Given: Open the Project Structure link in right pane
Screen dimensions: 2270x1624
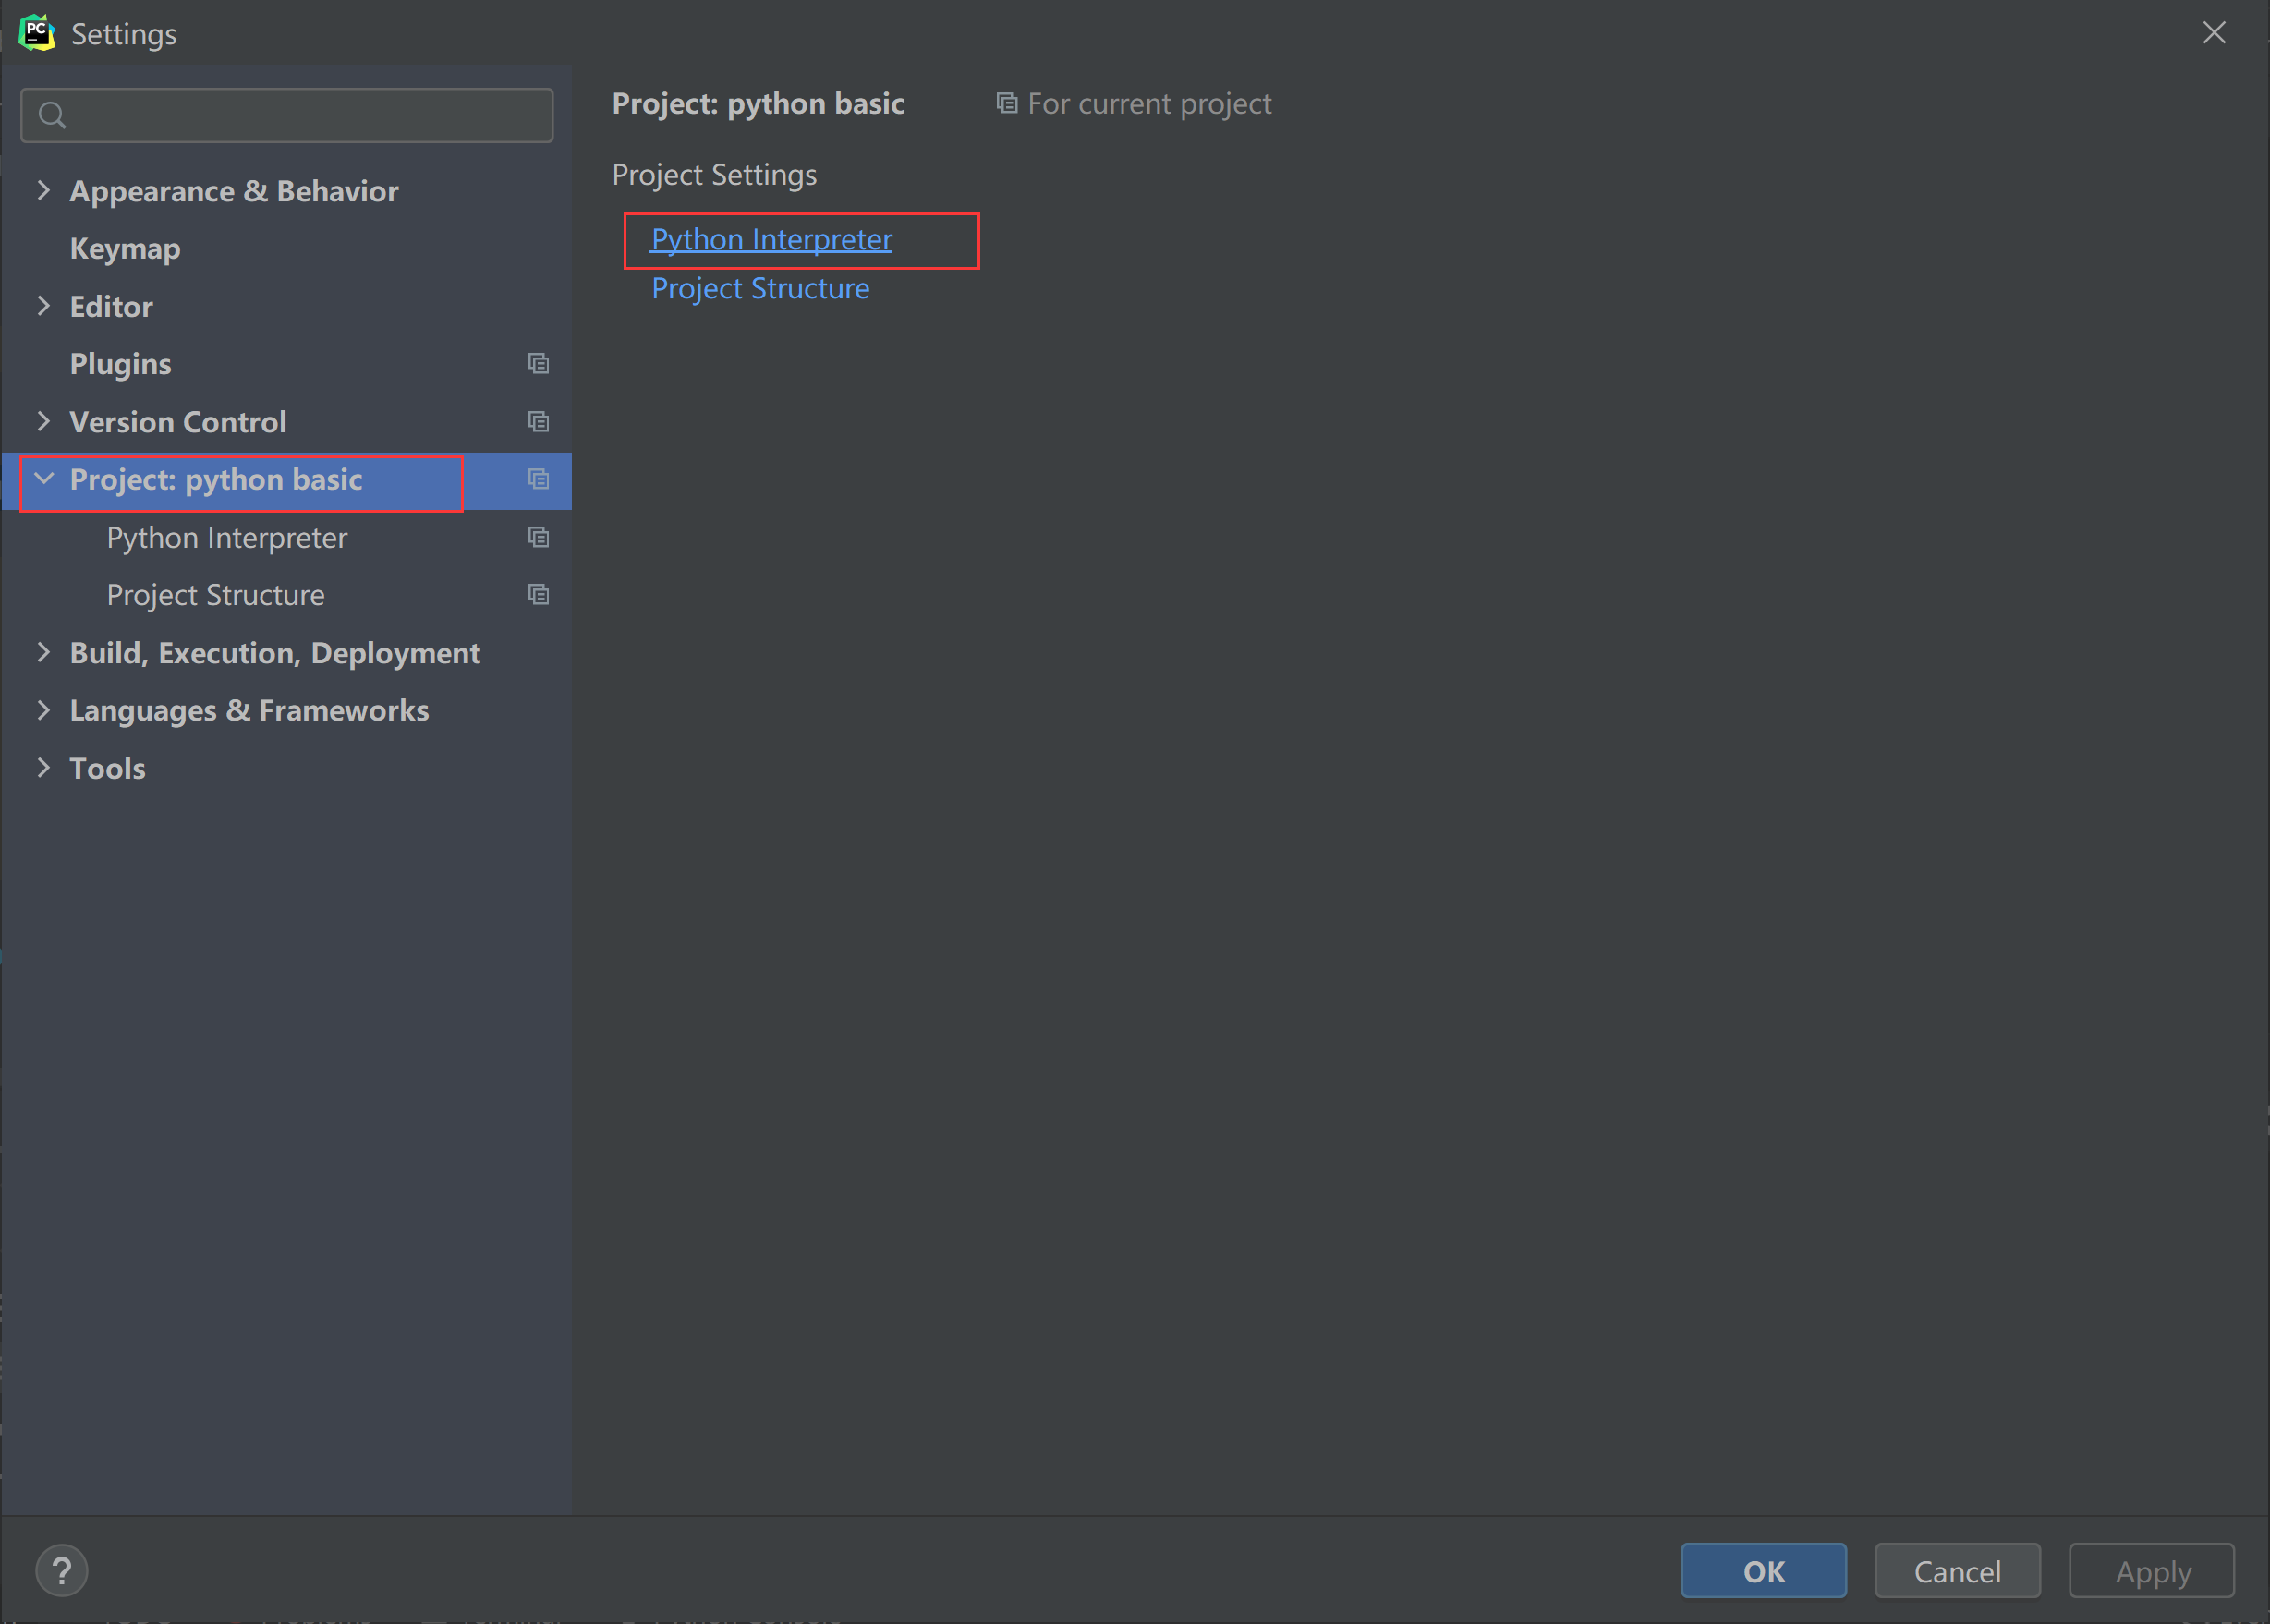Looking at the screenshot, I should click(x=760, y=288).
